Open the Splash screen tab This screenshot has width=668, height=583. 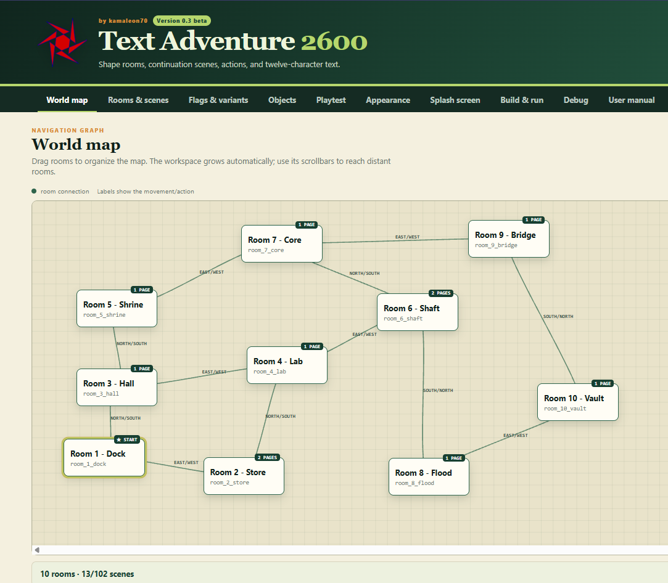coord(455,100)
